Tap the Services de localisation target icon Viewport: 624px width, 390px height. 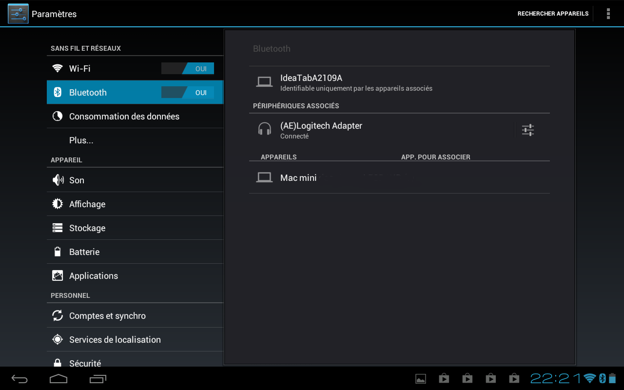(58, 339)
